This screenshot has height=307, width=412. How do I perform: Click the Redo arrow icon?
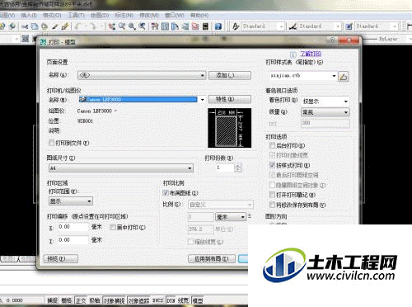(x=93, y=26)
